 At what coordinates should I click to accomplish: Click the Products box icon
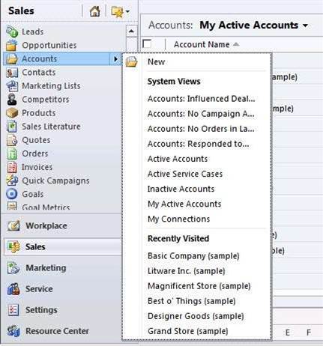[12, 113]
